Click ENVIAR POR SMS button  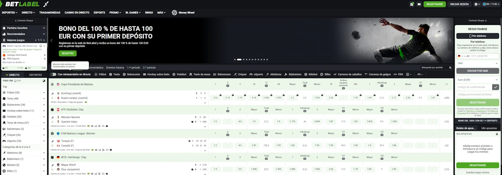pyautogui.click(x=478, y=71)
